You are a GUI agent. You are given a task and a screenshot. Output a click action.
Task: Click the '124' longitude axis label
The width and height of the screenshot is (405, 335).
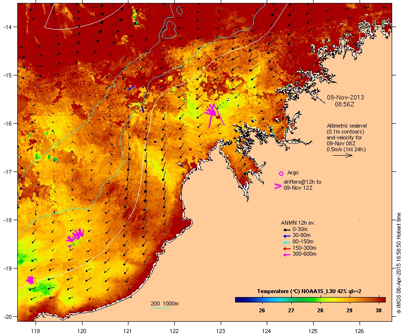click(267, 331)
